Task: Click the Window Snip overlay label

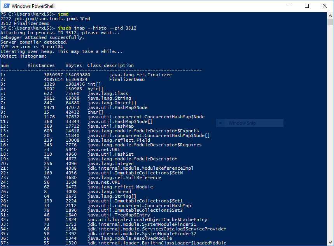Action: pos(242,123)
